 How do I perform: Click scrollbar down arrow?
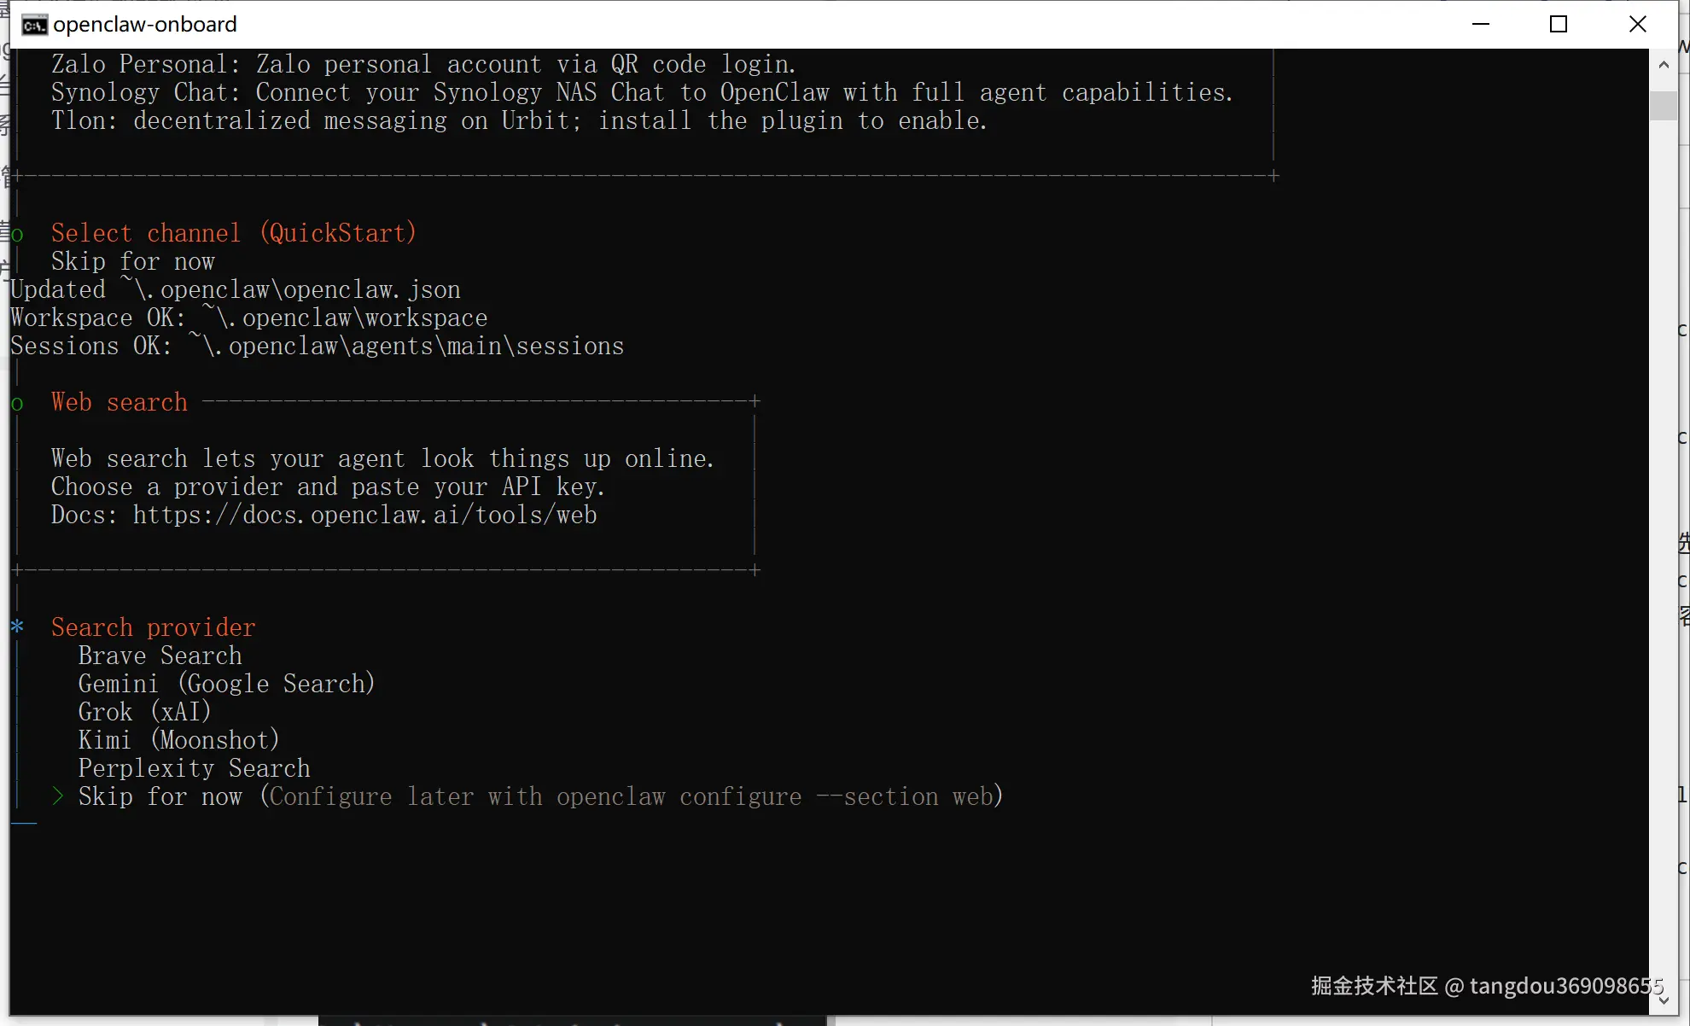[1664, 1000]
